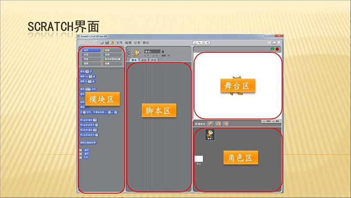Click the 在1秒内平滑移动到 block

(x=99, y=112)
